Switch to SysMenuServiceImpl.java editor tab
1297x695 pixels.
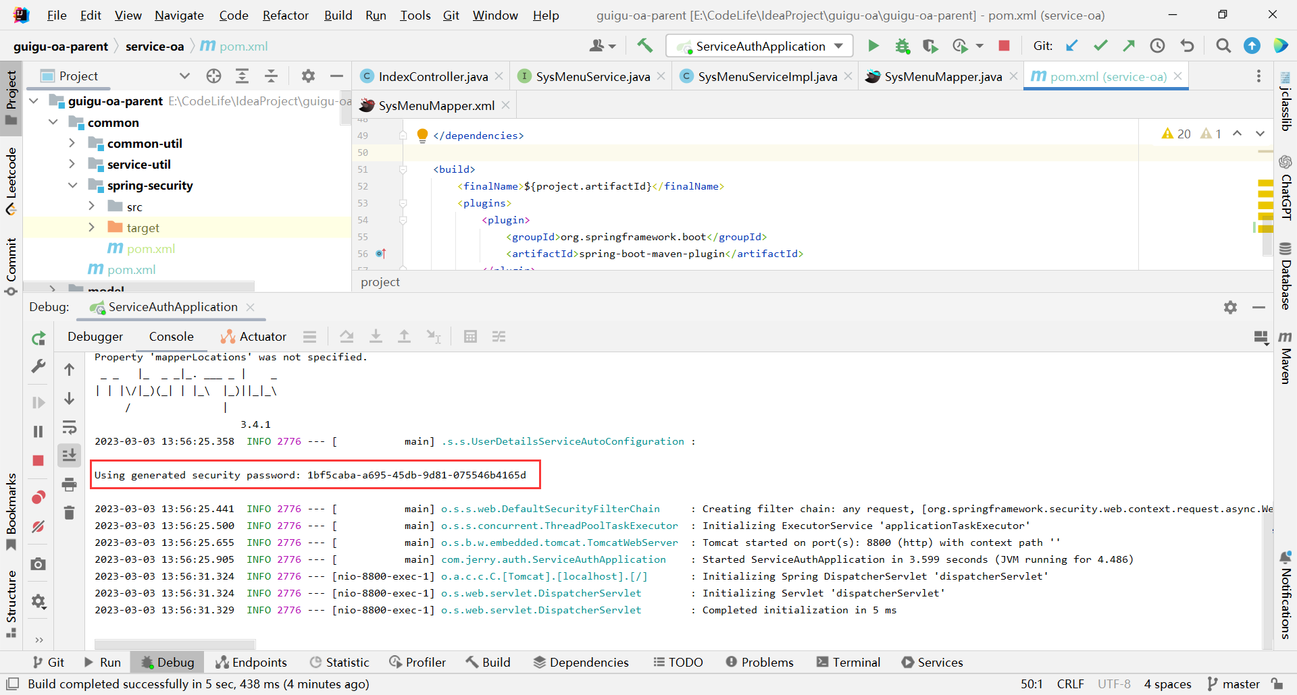pos(767,76)
